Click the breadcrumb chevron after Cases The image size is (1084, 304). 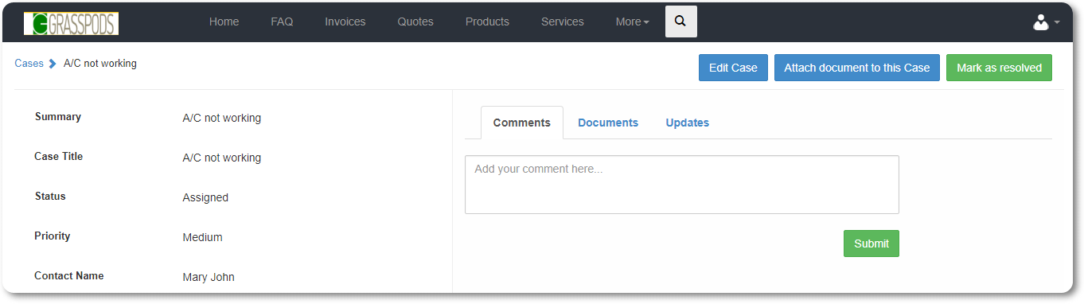pos(53,64)
